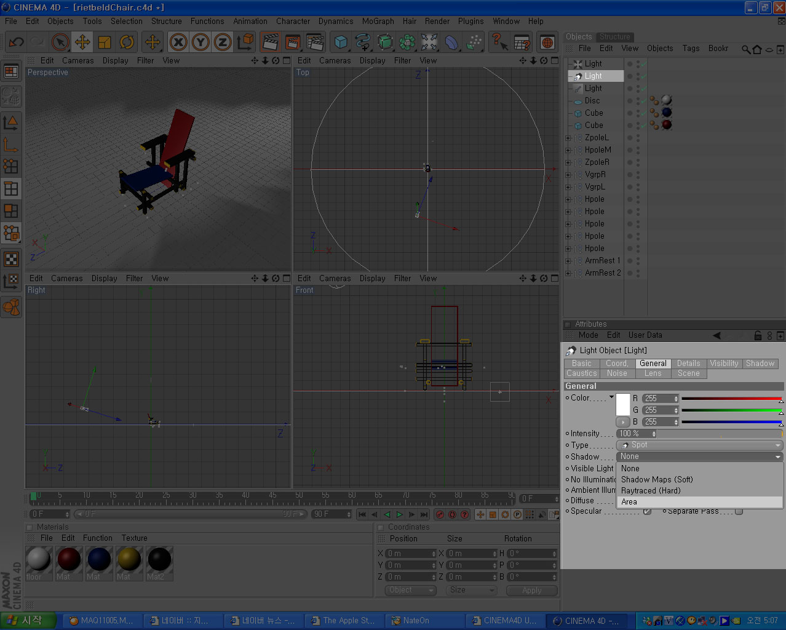
Task: Open the Size dropdown in Coordinates panel
Action: [471, 590]
